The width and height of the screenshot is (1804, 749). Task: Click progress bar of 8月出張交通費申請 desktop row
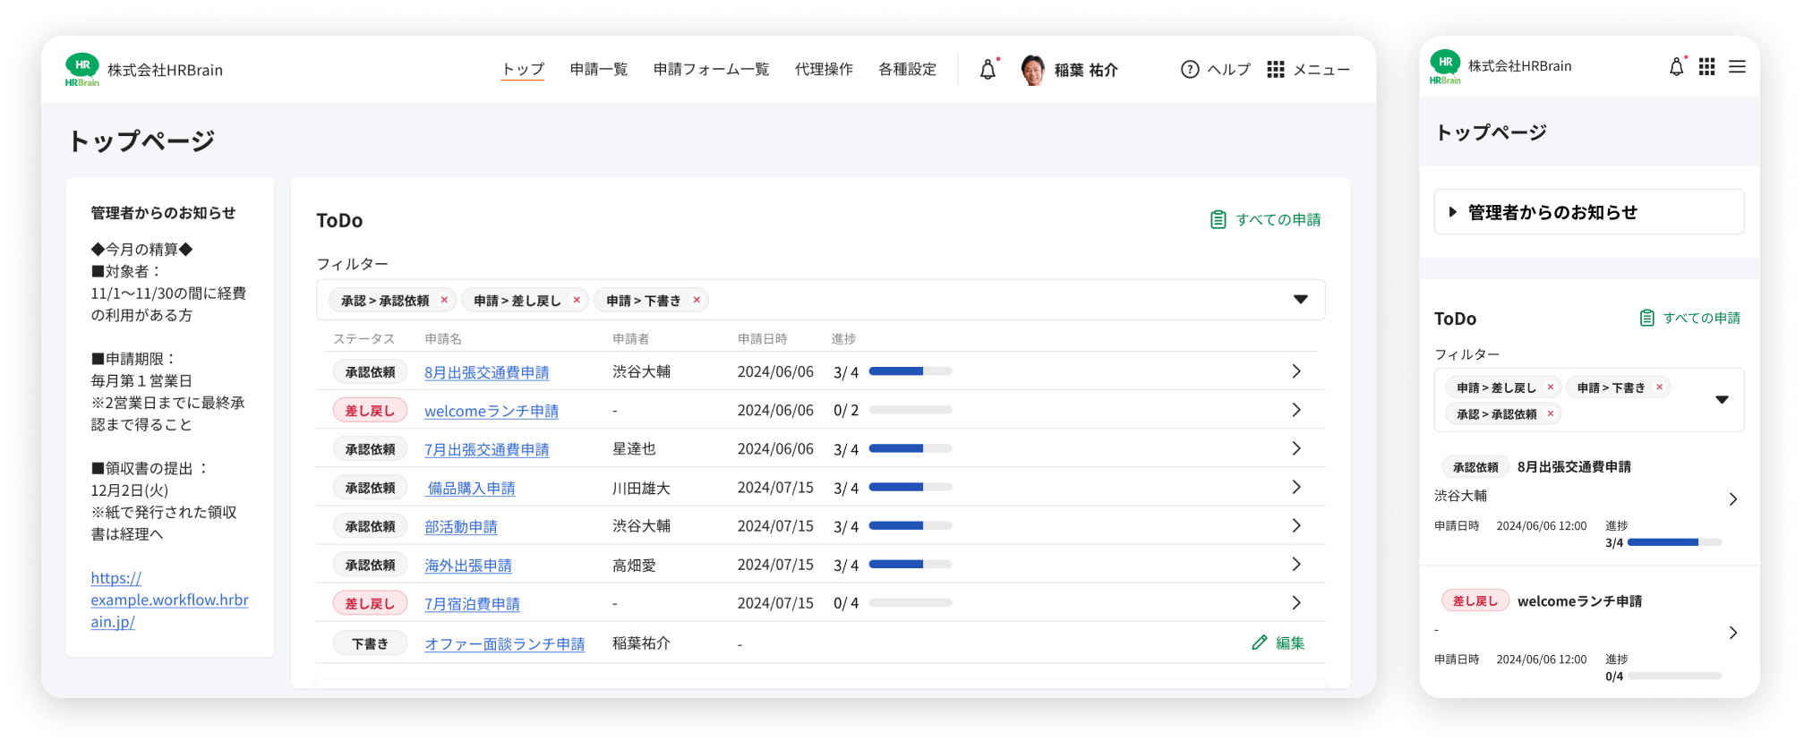tap(911, 371)
